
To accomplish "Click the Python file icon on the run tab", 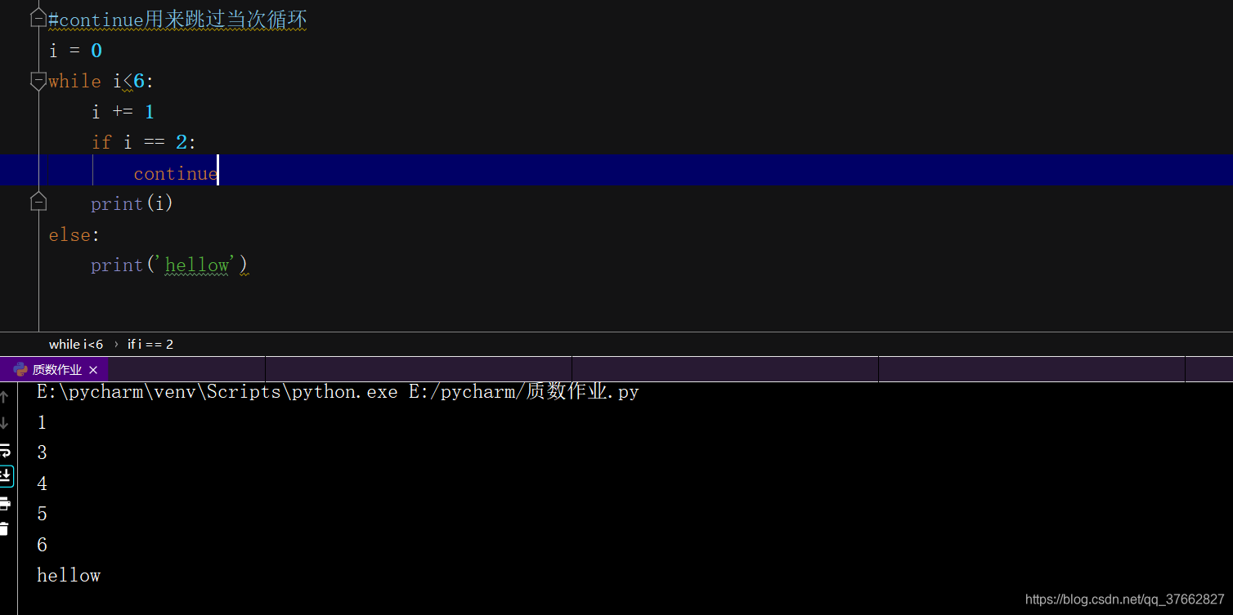I will [x=20, y=369].
